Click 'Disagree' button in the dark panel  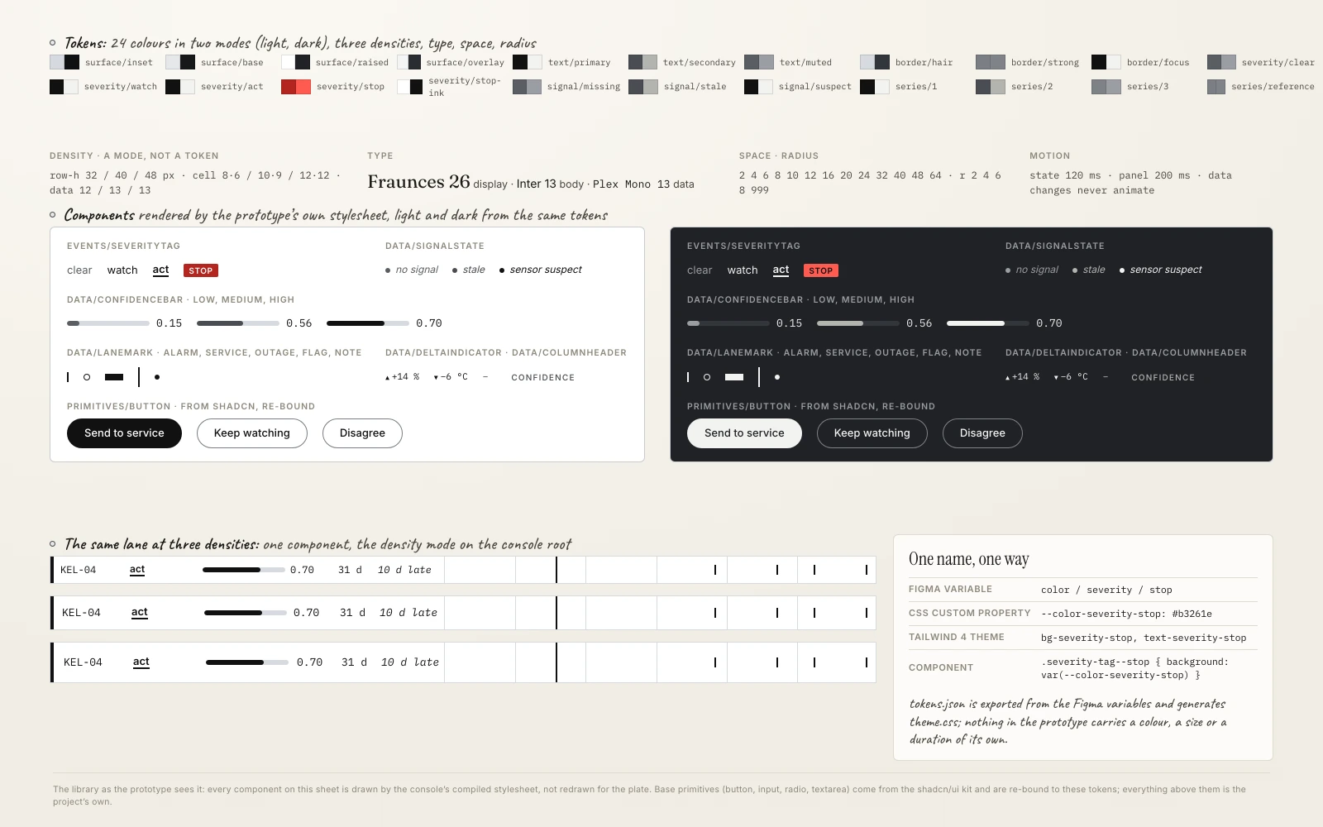[982, 433]
